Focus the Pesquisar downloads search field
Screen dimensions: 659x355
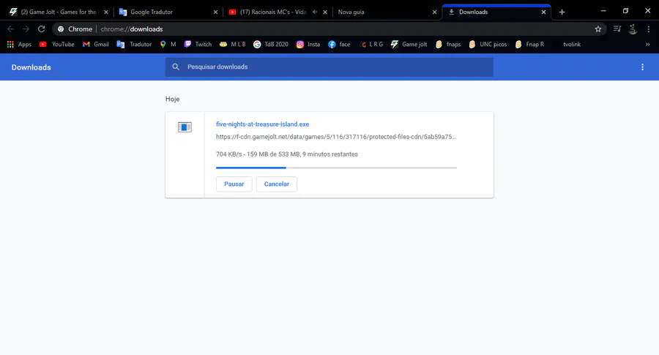(x=329, y=67)
